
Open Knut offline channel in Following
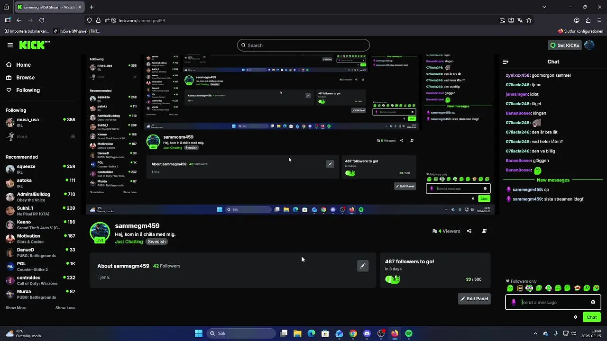pyautogui.click(x=40, y=136)
